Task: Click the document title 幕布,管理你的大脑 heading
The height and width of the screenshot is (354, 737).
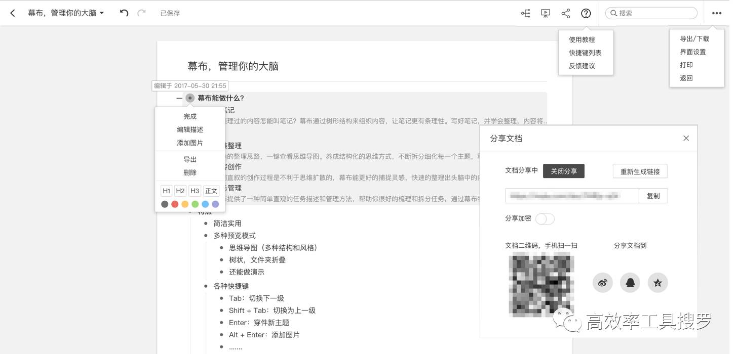Action: 233,66
